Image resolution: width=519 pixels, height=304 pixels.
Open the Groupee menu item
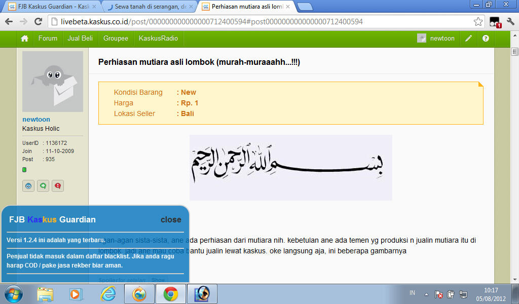point(116,39)
